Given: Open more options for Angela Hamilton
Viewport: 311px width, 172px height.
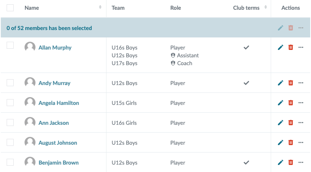Looking at the screenshot, I should [x=301, y=103].
